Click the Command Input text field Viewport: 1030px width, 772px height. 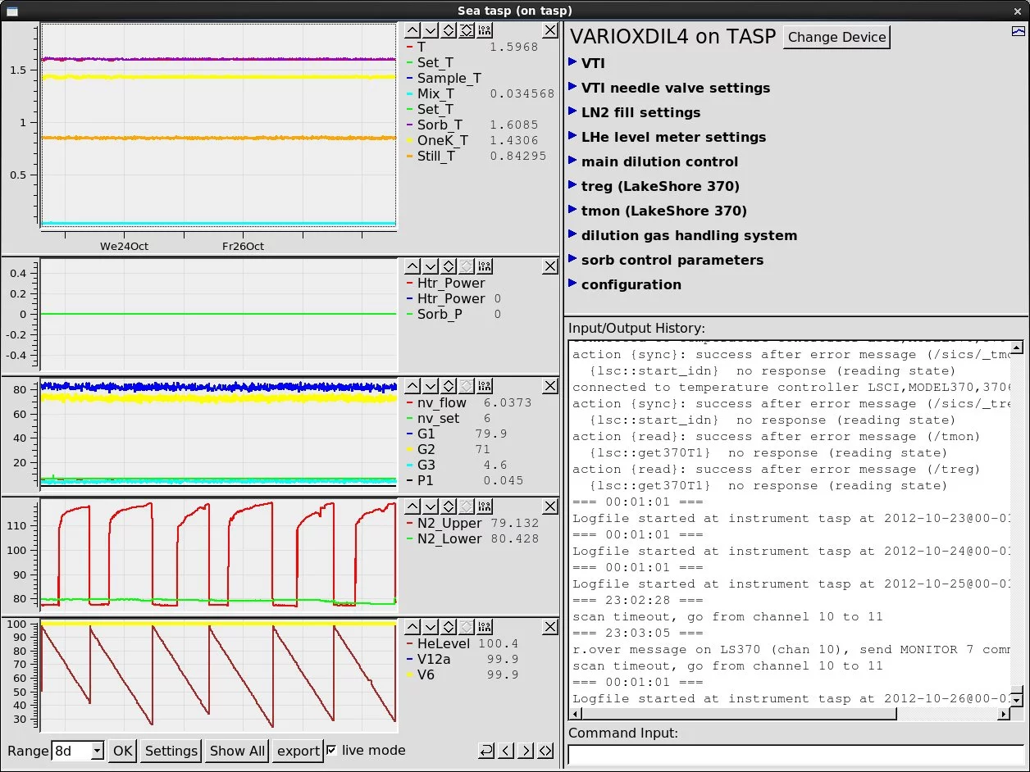coord(795,755)
